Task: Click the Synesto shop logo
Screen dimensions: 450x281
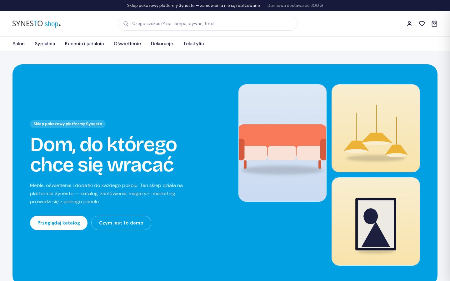Action: click(x=37, y=24)
